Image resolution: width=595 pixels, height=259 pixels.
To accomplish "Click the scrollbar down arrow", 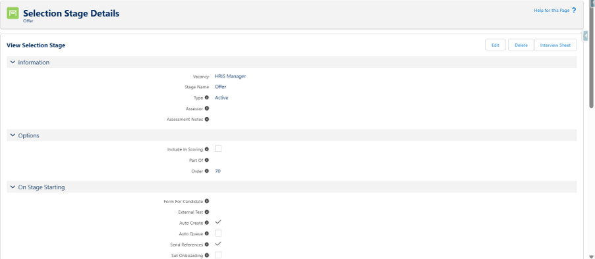I will [x=592, y=256].
